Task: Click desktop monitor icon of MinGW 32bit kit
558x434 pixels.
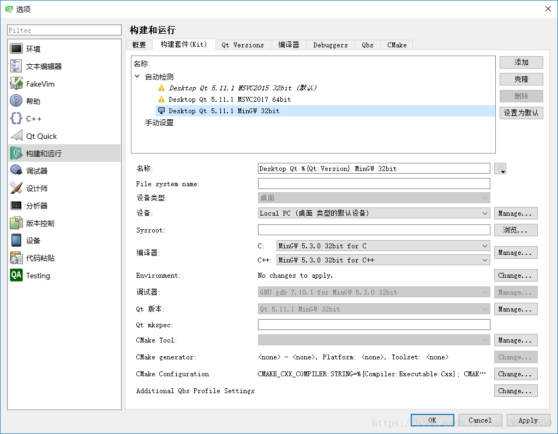Action: click(x=161, y=111)
